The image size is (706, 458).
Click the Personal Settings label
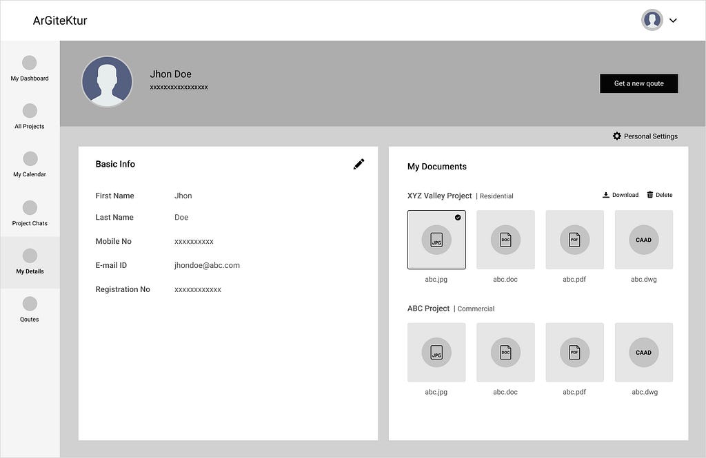(651, 136)
